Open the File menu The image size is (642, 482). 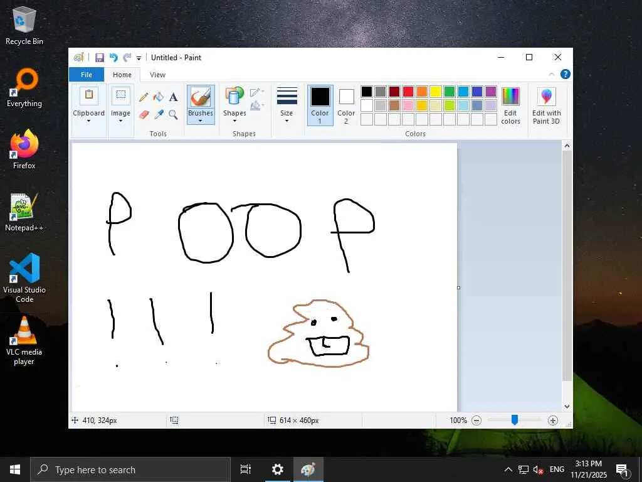point(87,75)
